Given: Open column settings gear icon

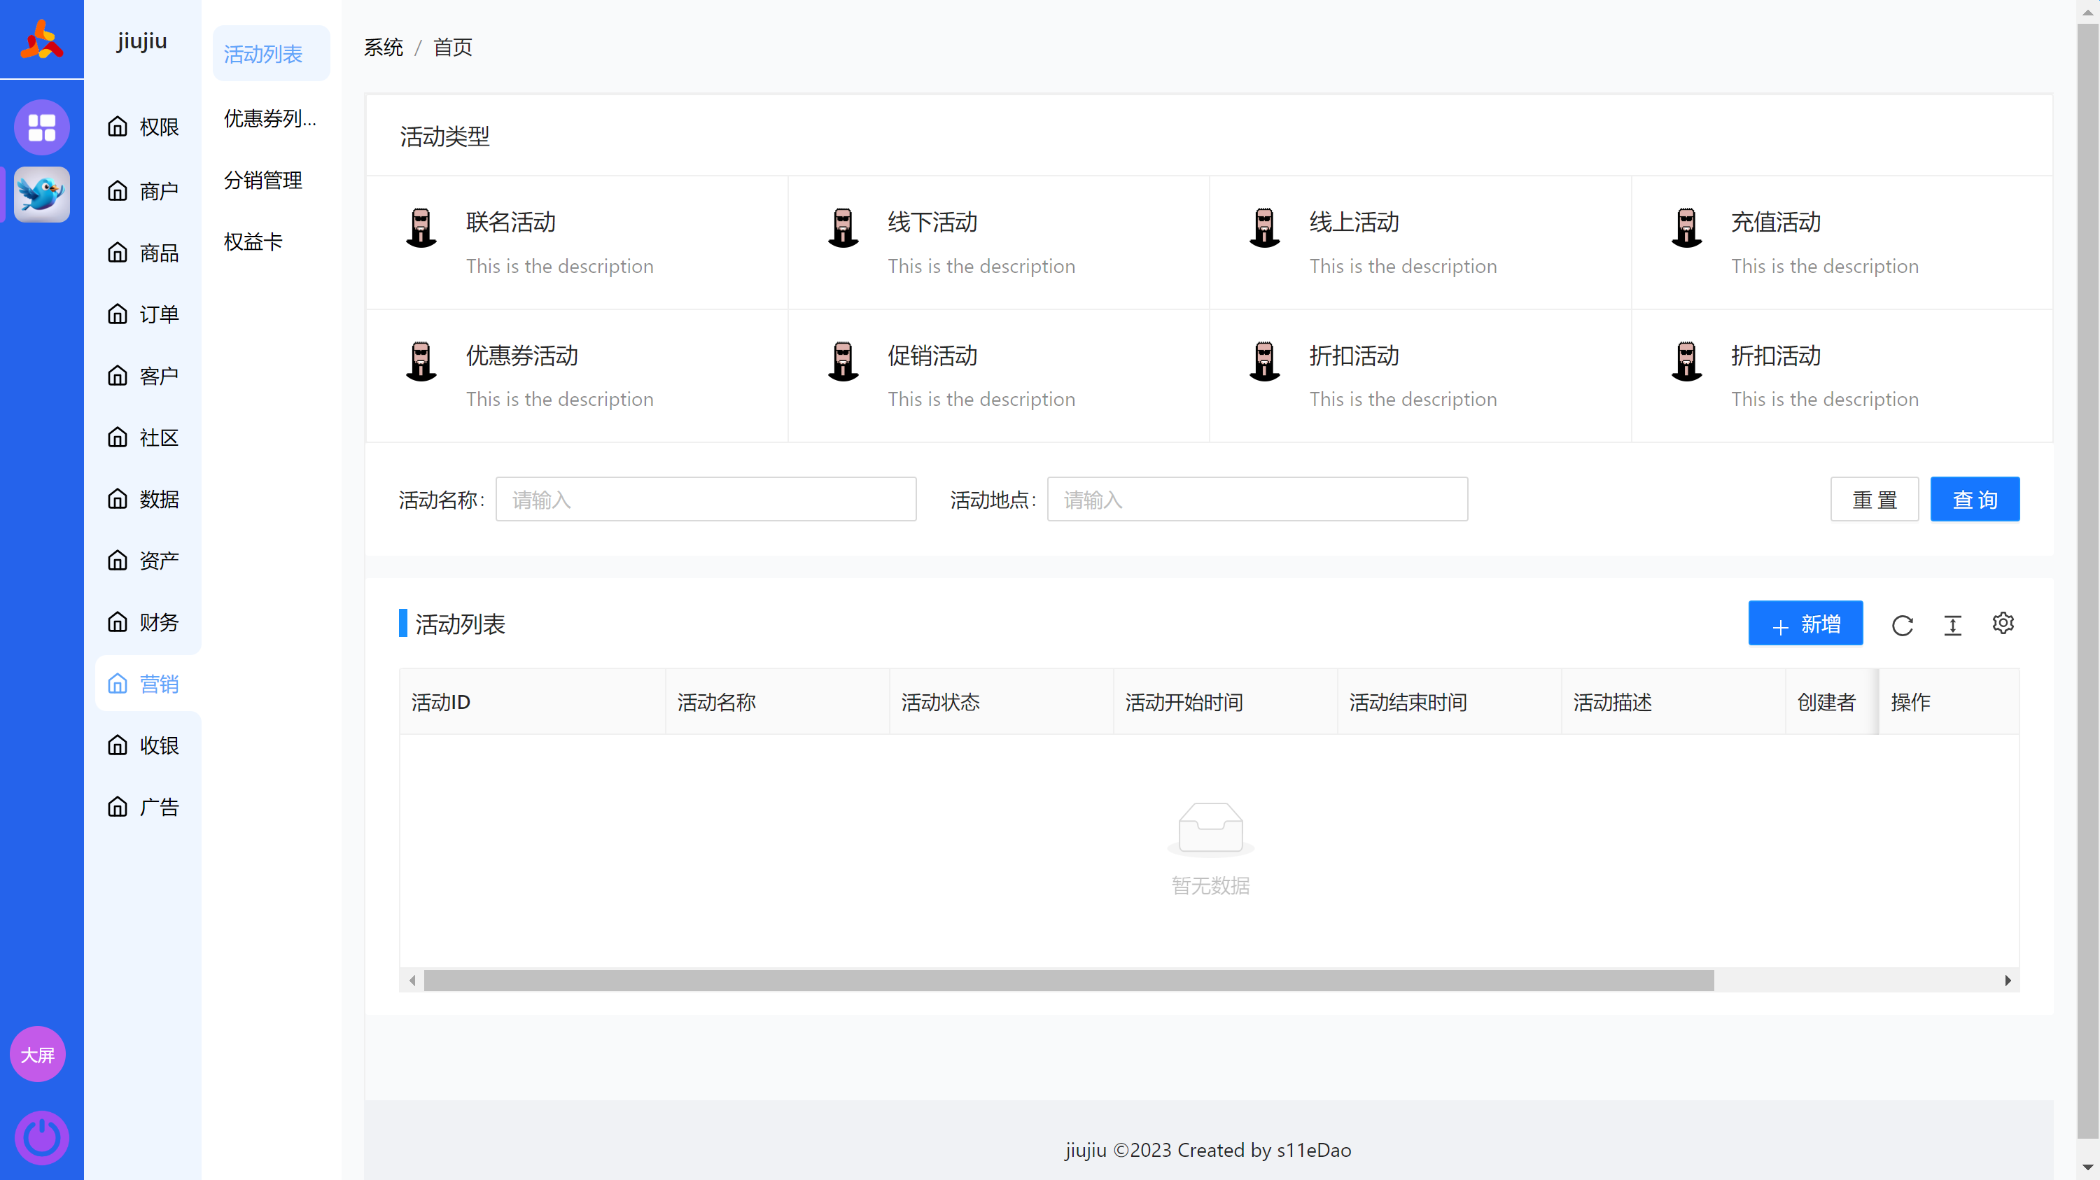Looking at the screenshot, I should click(2003, 624).
